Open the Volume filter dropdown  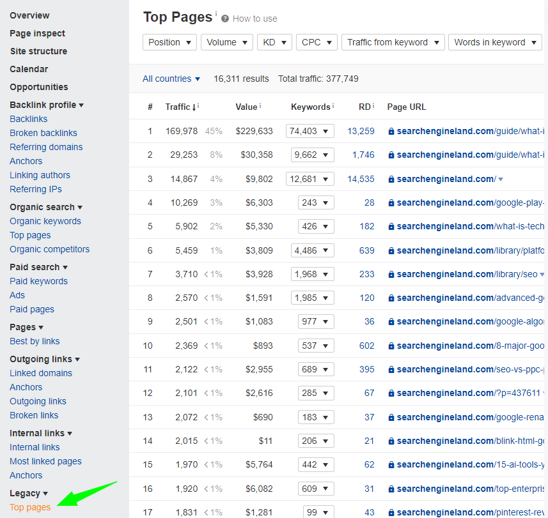tap(226, 42)
